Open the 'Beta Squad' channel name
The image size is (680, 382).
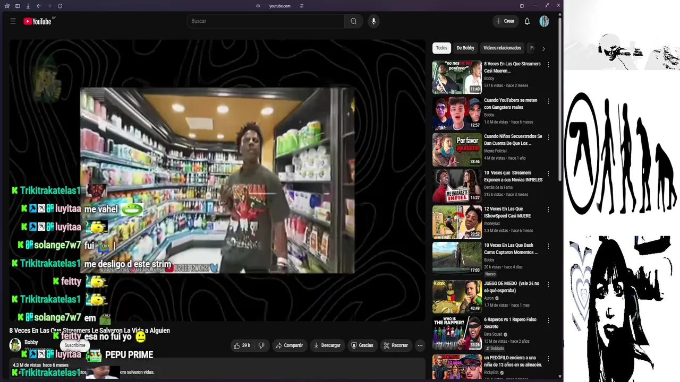pos(494,335)
